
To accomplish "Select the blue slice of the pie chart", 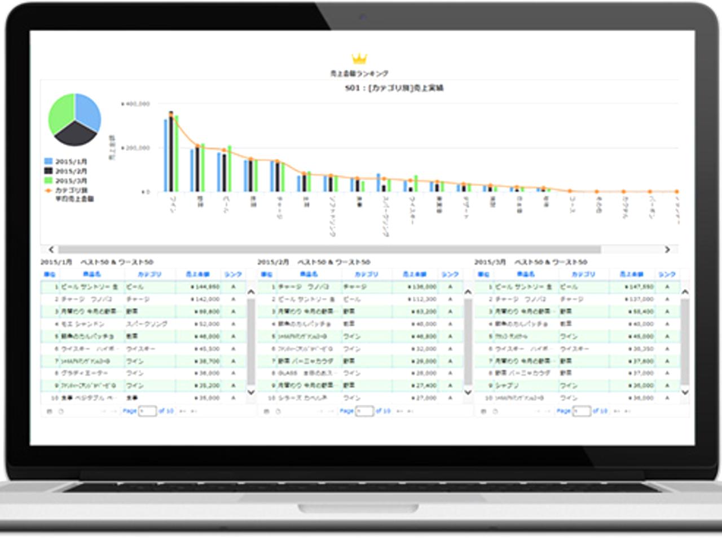I will click(x=87, y=112).
